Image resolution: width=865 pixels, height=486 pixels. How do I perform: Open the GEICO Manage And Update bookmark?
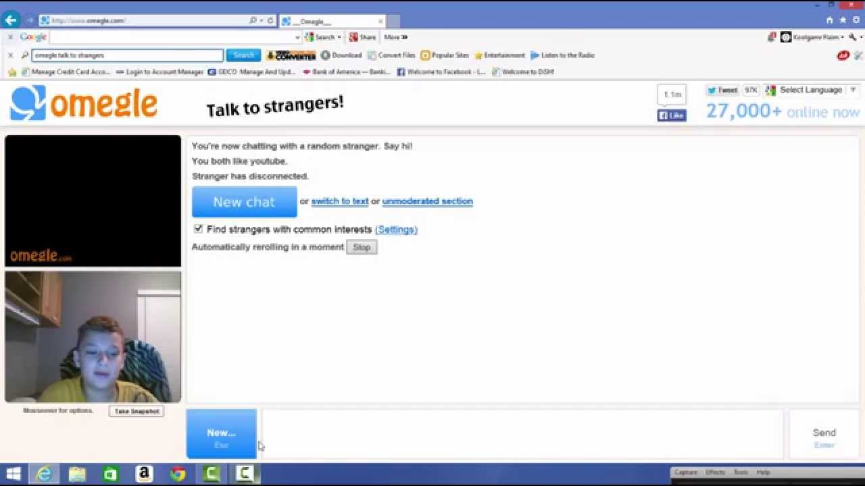(x=251, y=72)
